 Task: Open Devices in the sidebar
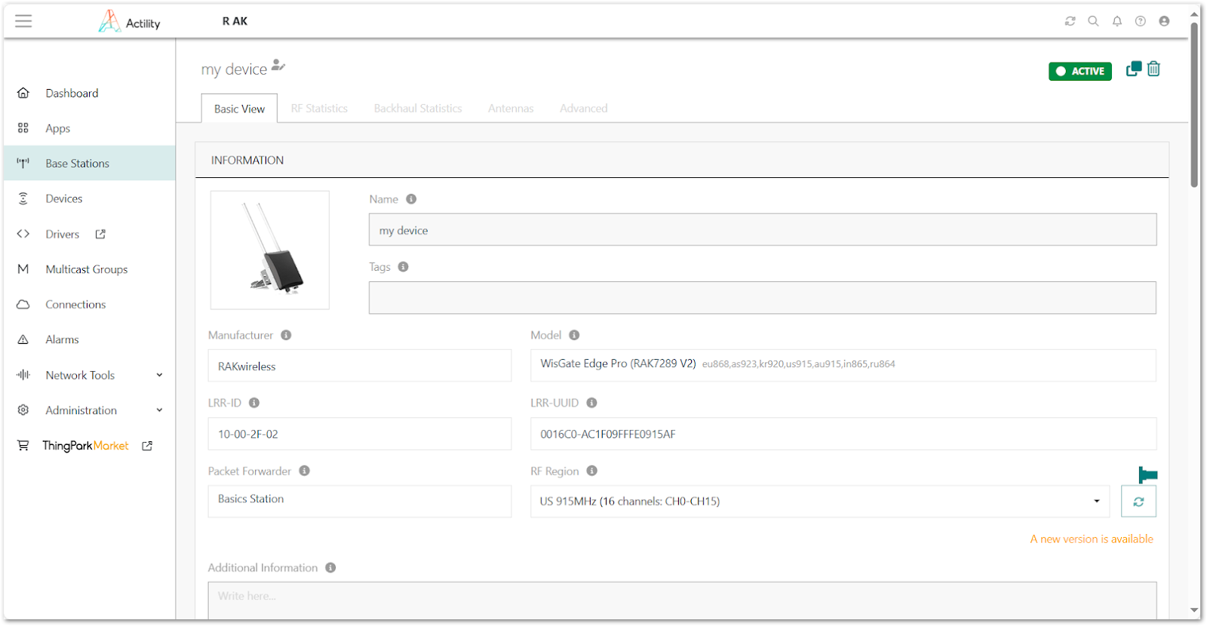click(x=64, y=198)
